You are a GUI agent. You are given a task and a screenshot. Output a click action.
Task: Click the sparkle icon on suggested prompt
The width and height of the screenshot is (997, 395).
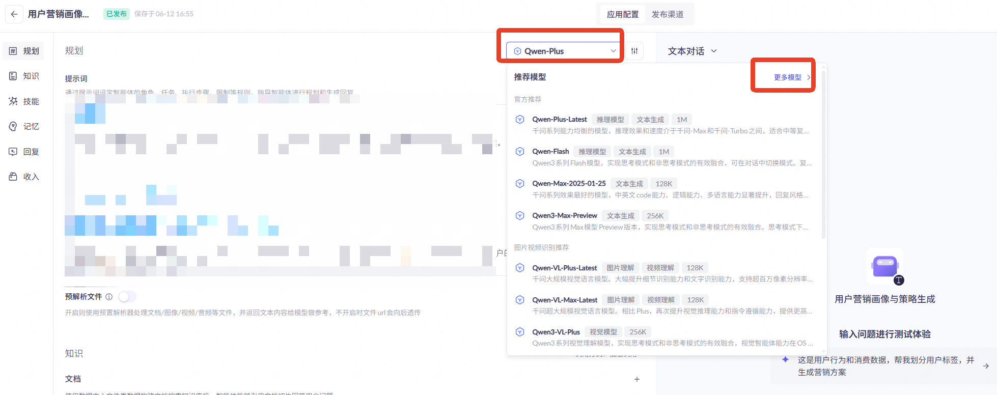[786, 359]
